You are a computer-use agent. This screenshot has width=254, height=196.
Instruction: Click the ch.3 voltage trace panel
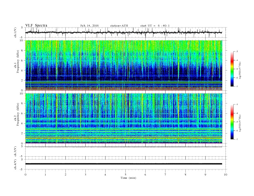click(x=126, y=151)
